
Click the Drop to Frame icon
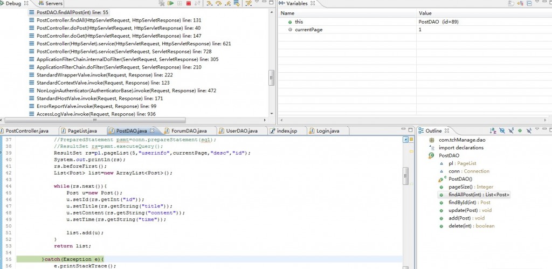point(236,3)
